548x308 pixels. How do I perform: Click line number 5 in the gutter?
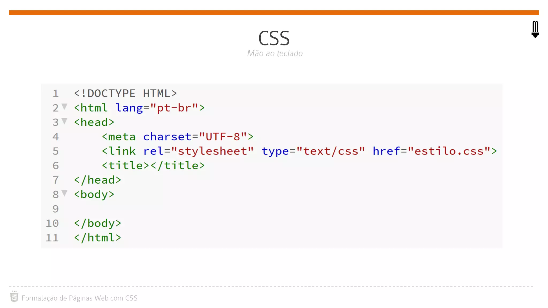[55, 151]
